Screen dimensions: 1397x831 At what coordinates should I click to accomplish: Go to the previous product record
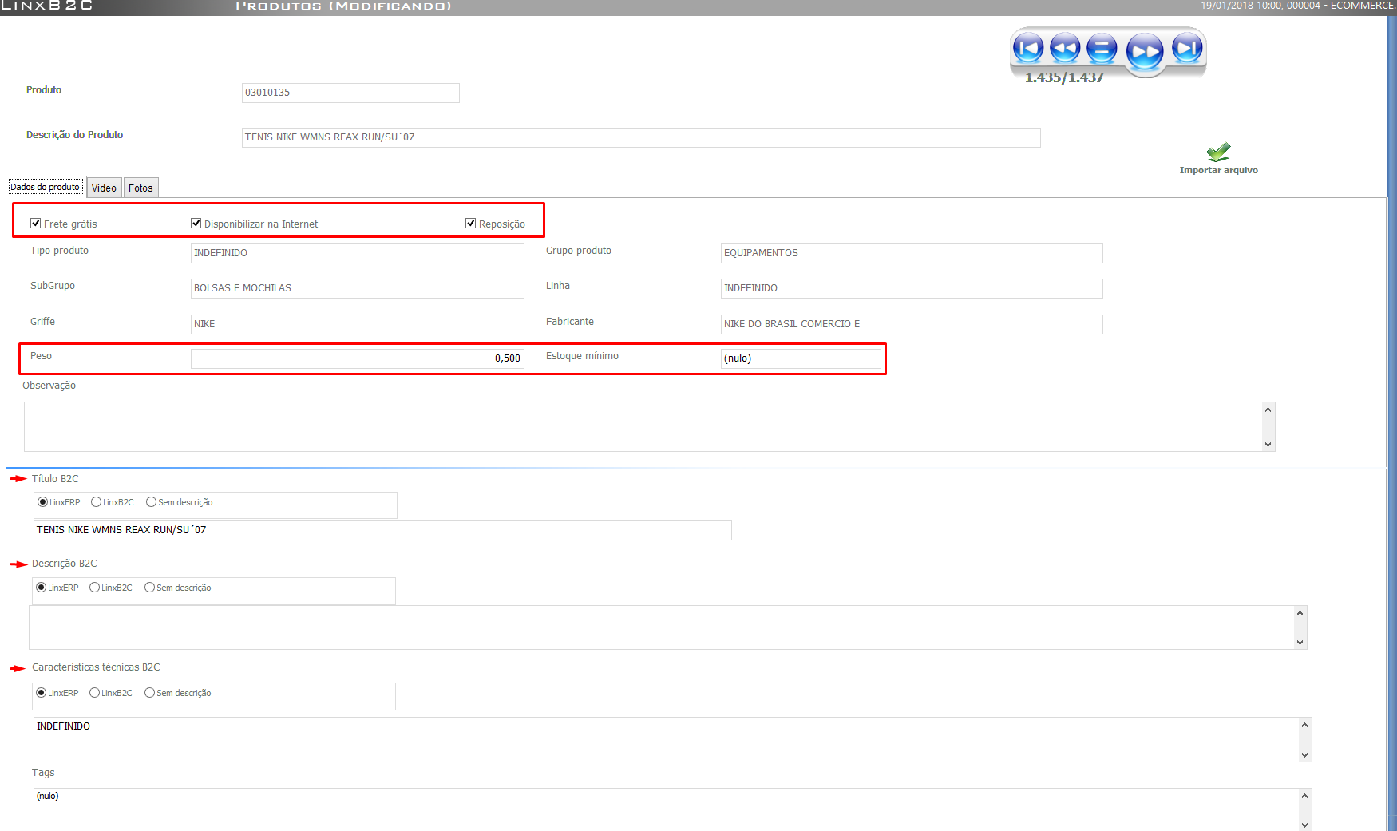[1065, 49]
